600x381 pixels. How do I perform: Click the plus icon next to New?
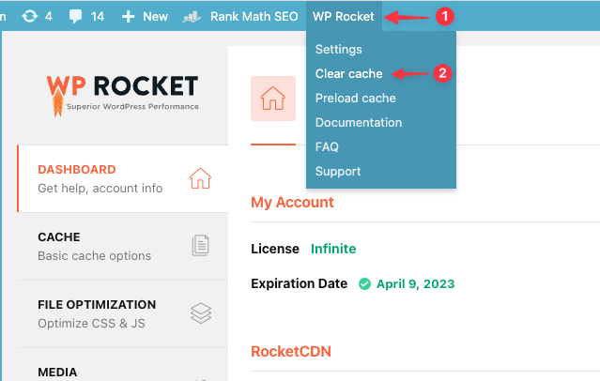click(x=128, y=17)
